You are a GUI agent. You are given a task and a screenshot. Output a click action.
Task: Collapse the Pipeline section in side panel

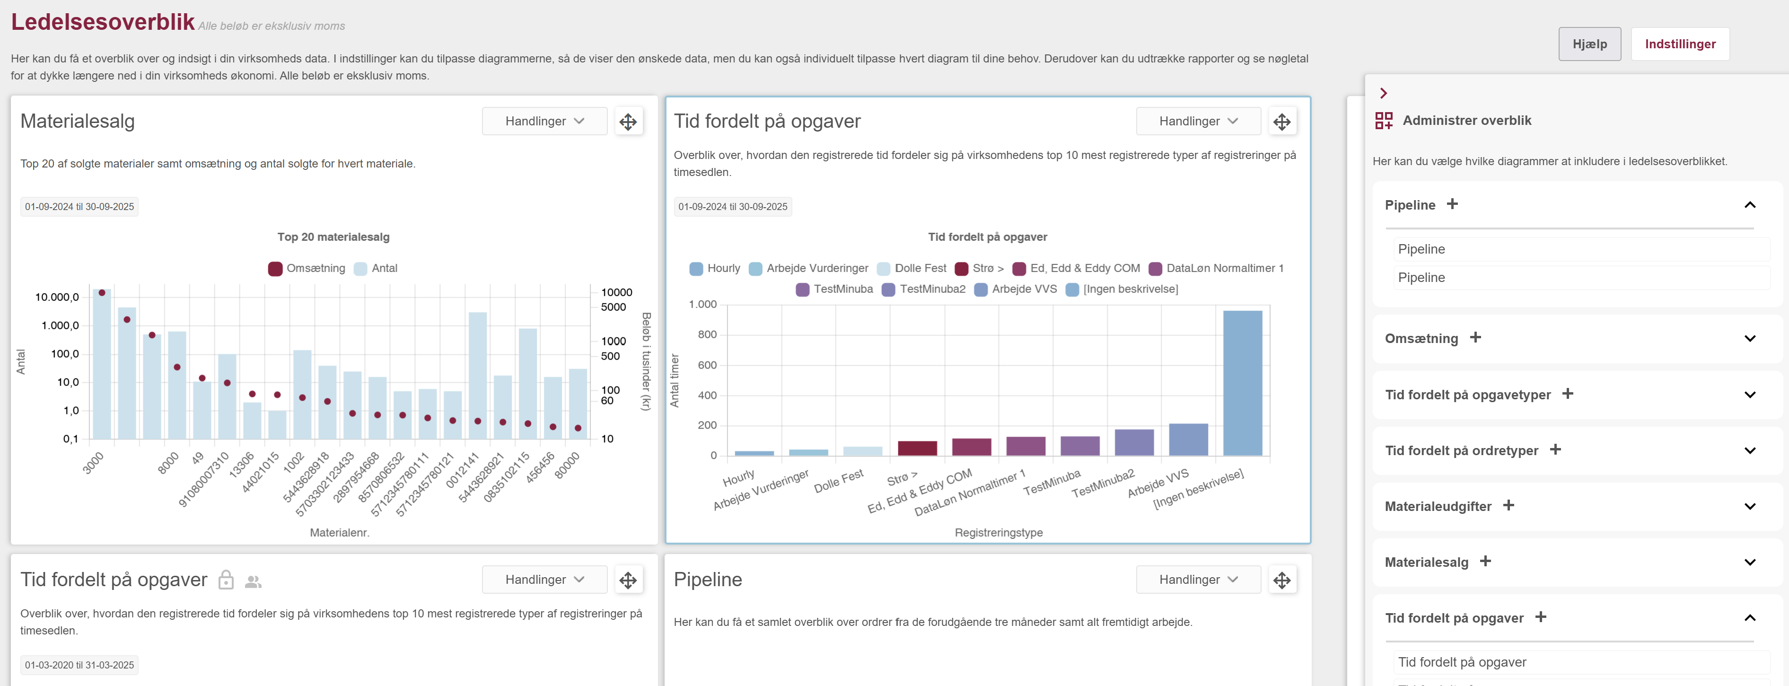(x=1749, y=205)
